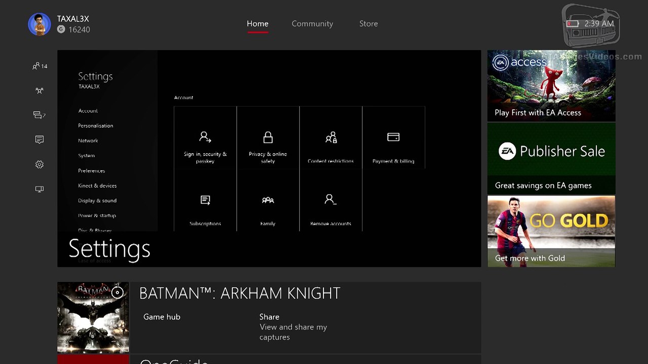Screen dimensions: 648x364
Task: Select Power & startup in Settings list
Action: [97, 215]
